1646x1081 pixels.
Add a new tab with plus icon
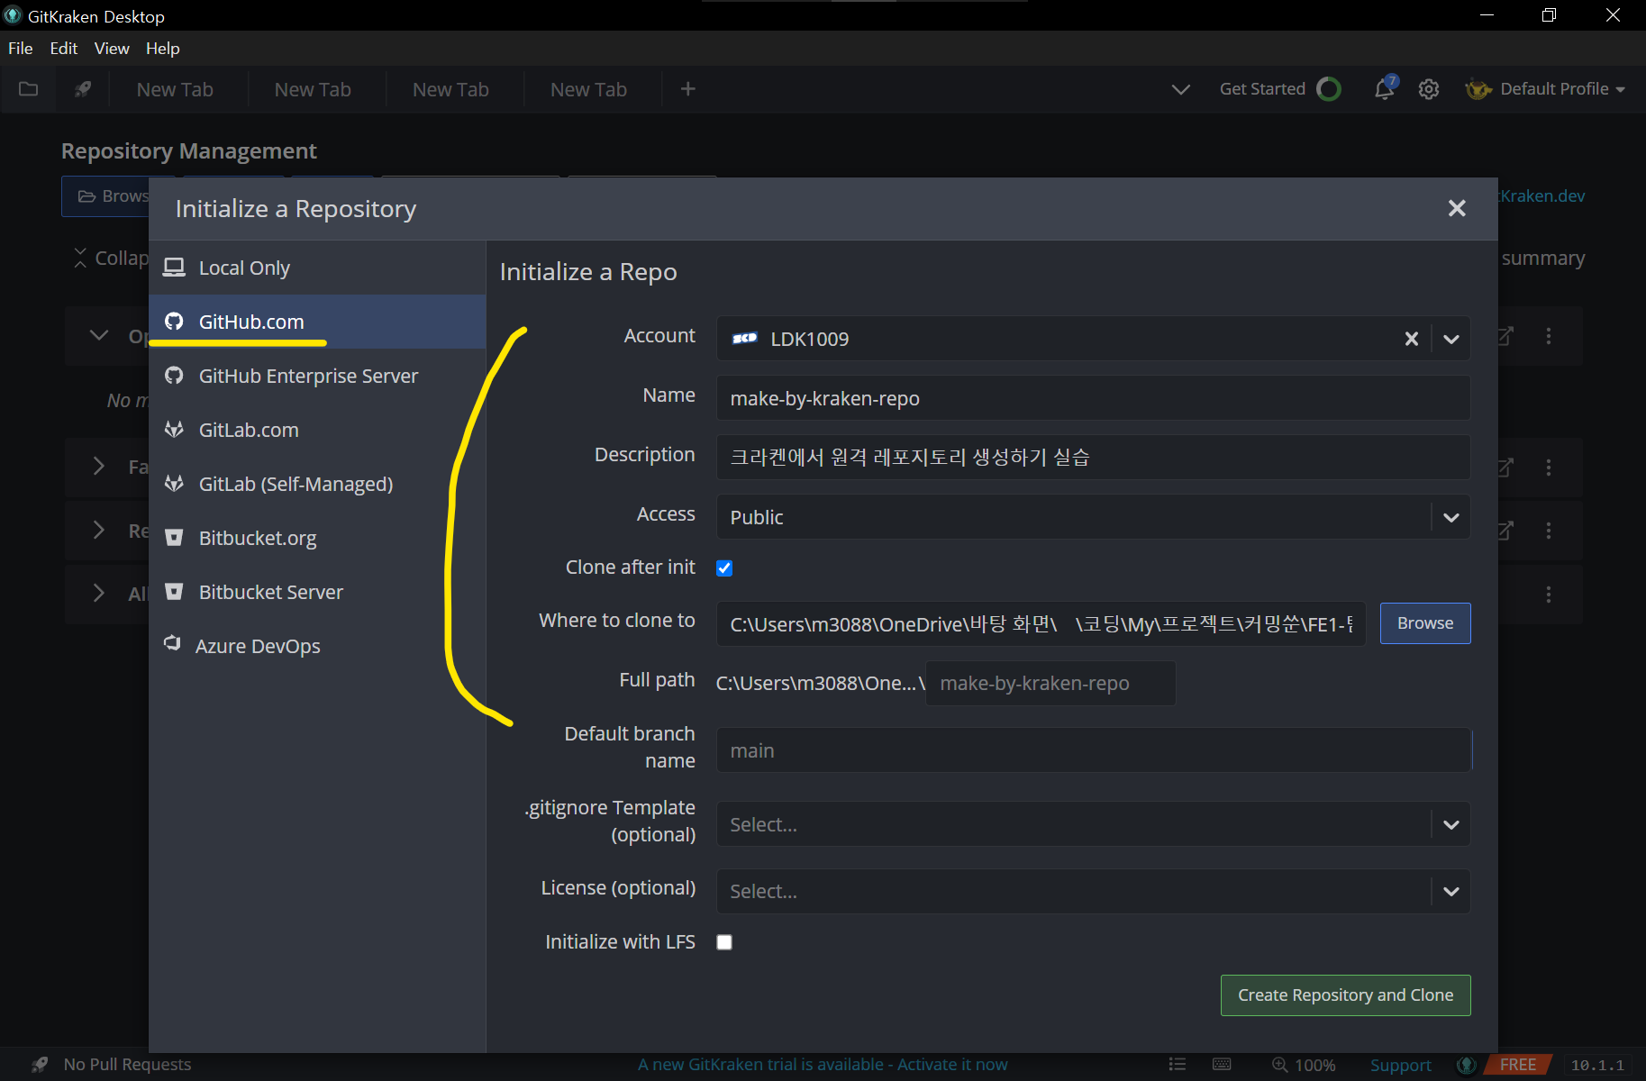tap(688, 89)
